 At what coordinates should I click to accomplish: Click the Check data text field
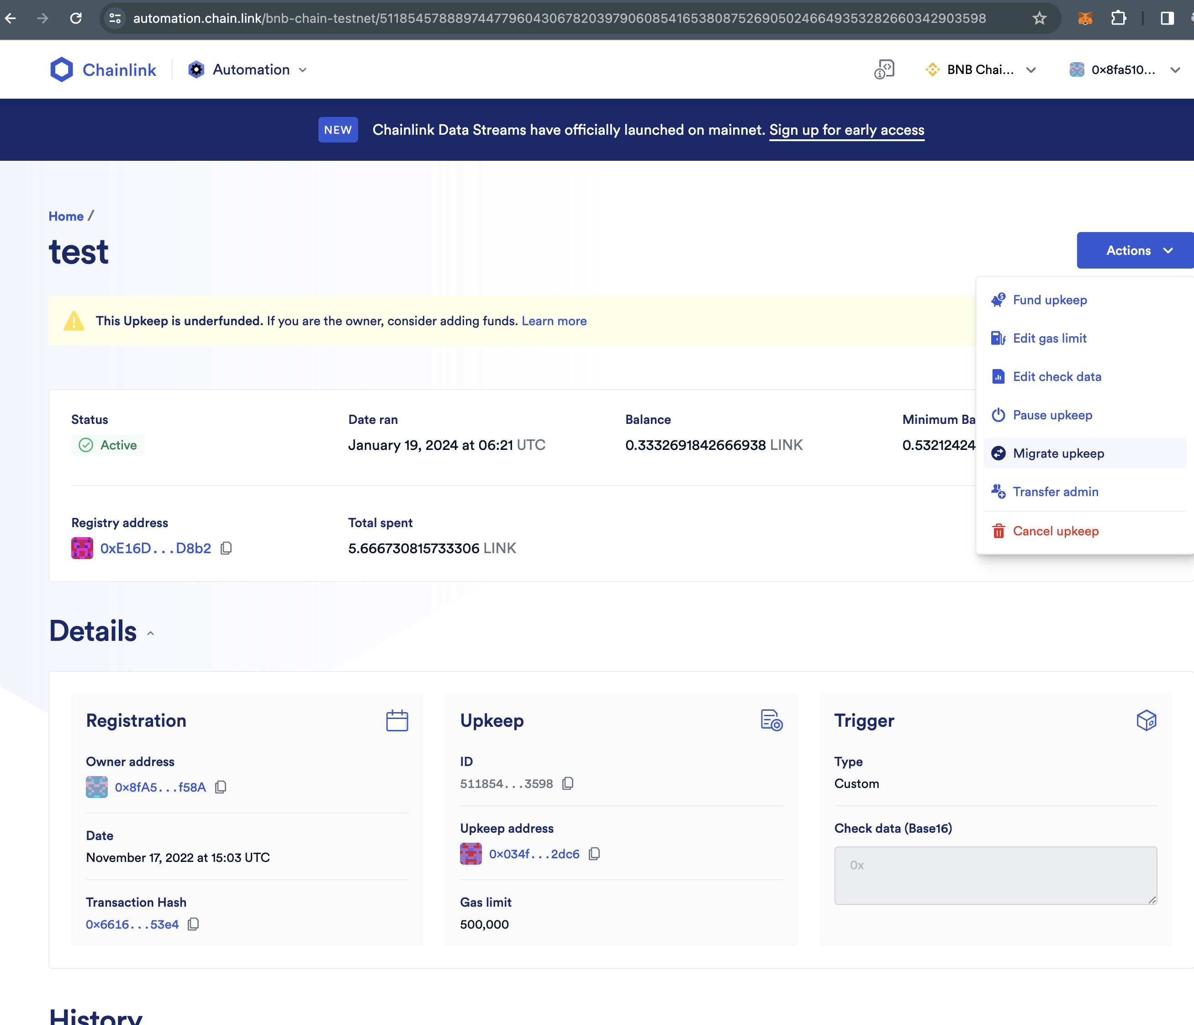pyautogui.click(x=994, y=875)
